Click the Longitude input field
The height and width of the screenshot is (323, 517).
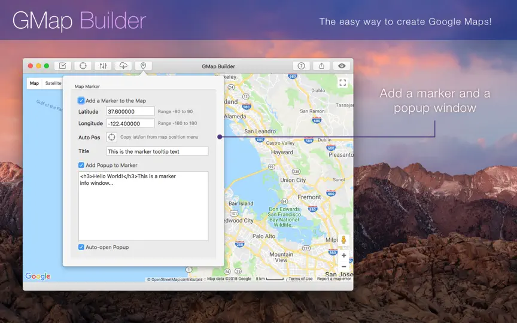[130, 123]
